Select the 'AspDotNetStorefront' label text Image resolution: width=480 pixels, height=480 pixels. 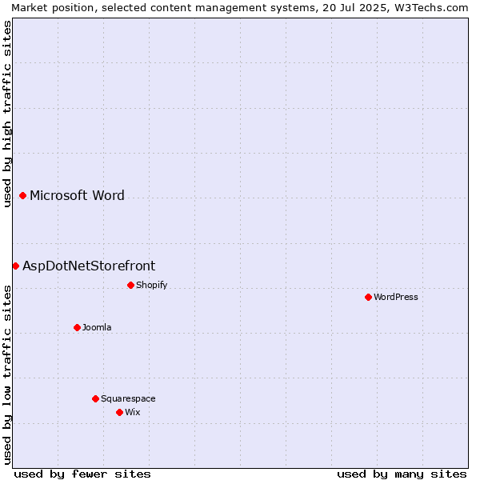pos(89,266)
